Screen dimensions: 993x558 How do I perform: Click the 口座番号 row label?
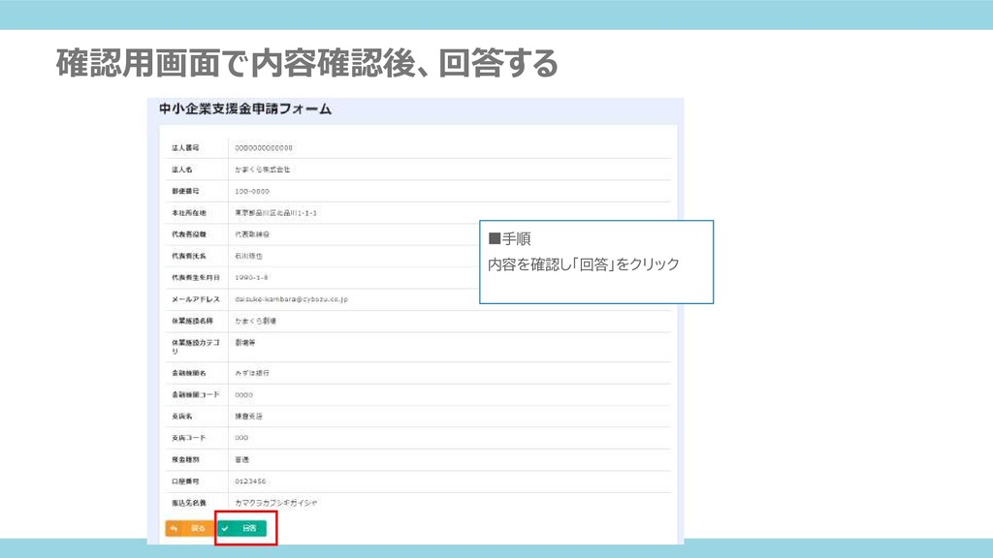185,481
